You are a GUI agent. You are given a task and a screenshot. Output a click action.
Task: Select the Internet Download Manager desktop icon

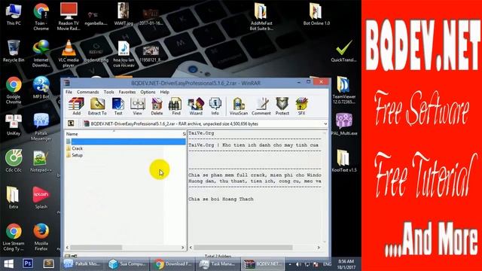pyautogui.click(x=41, y=53)
